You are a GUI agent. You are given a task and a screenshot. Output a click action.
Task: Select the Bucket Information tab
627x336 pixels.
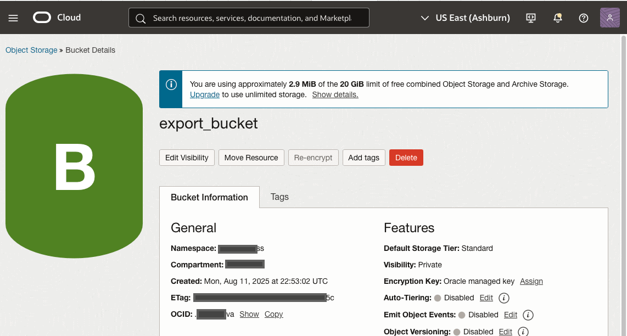point(209,198)
